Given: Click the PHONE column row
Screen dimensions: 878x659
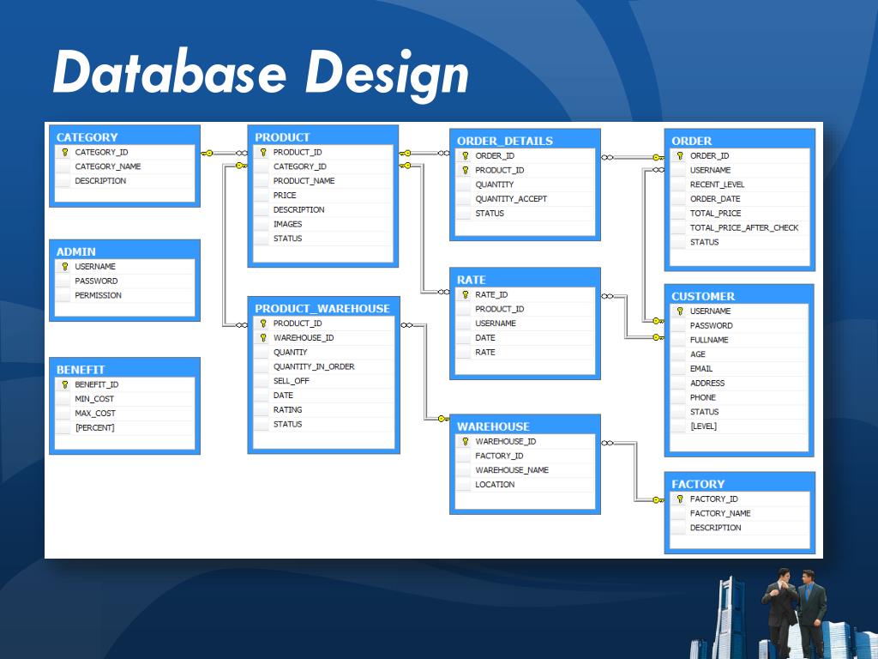Looking at the screenshot, I should click(x=739, y=398).
